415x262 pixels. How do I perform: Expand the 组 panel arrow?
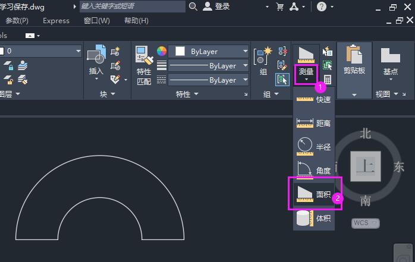[x=276, y=94]
